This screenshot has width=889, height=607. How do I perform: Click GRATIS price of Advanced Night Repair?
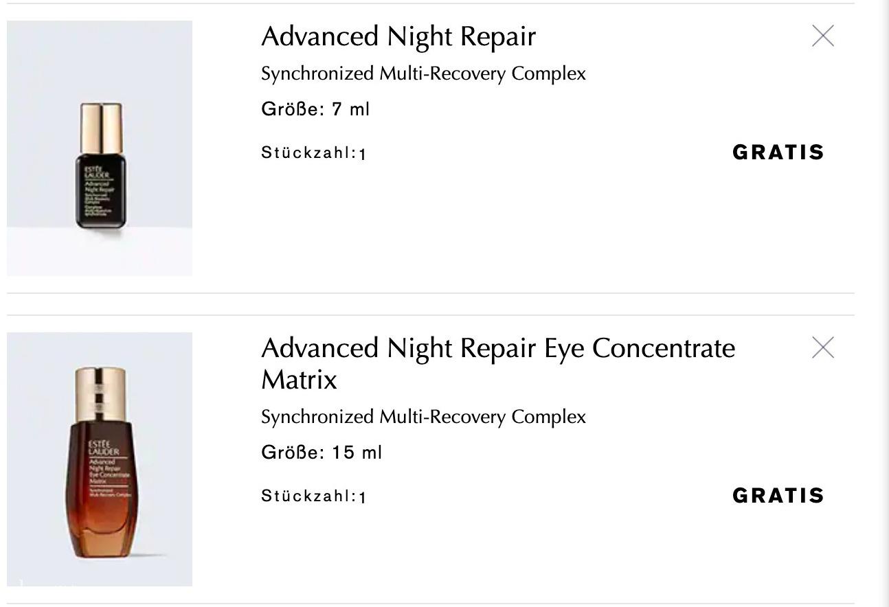tap(778, 152)
